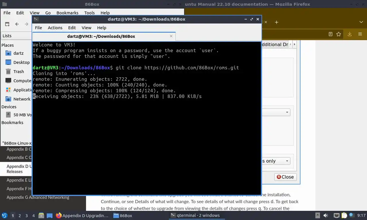Screen dimensions: 367x220
Task: Open Edit menu in qterminal
Action: pos(72,28)
